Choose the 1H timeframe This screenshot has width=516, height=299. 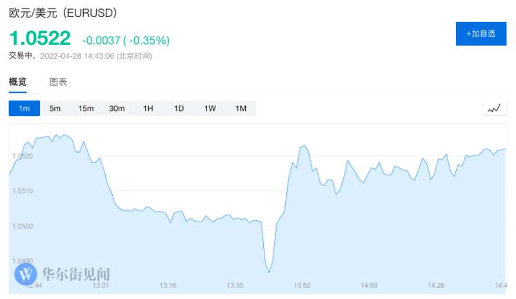(148, 108)
